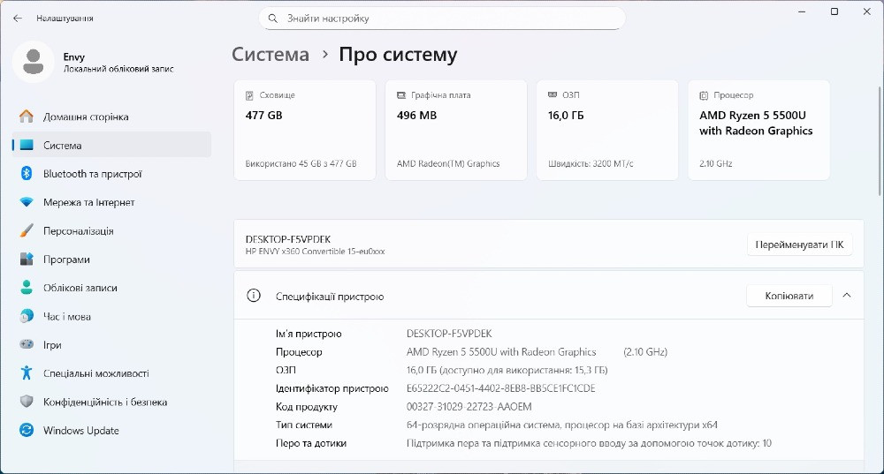The width and height of the screenshot is (884, 474).
Task: Click the back arrow icon
Action: (18, 18)
